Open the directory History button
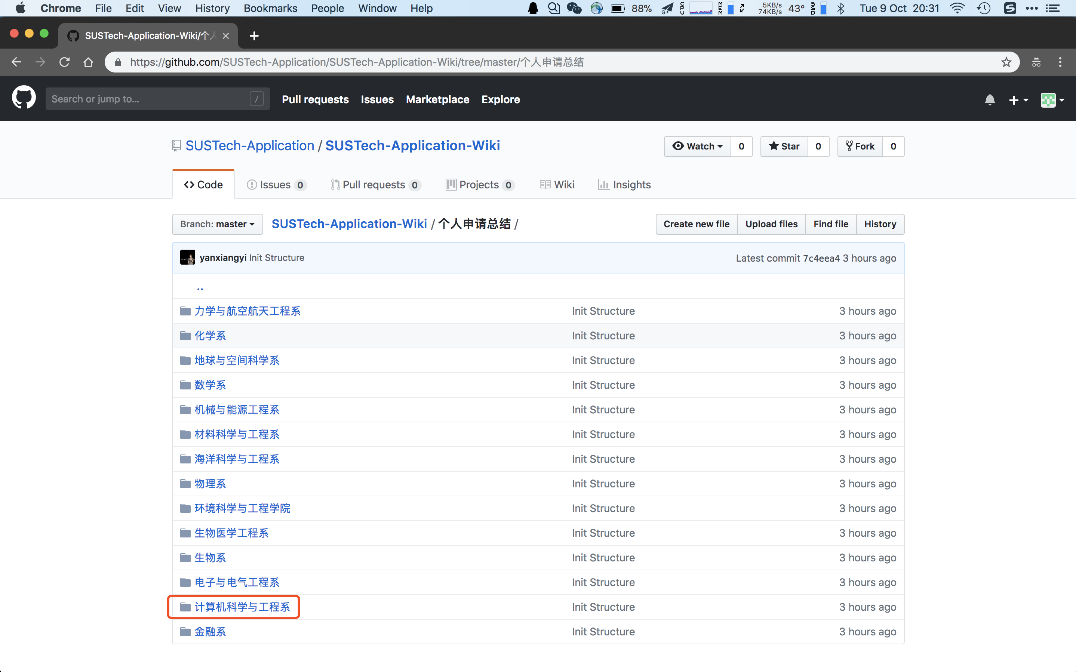1076x672 pixels. pyautogui.click(x=880, y=224)
